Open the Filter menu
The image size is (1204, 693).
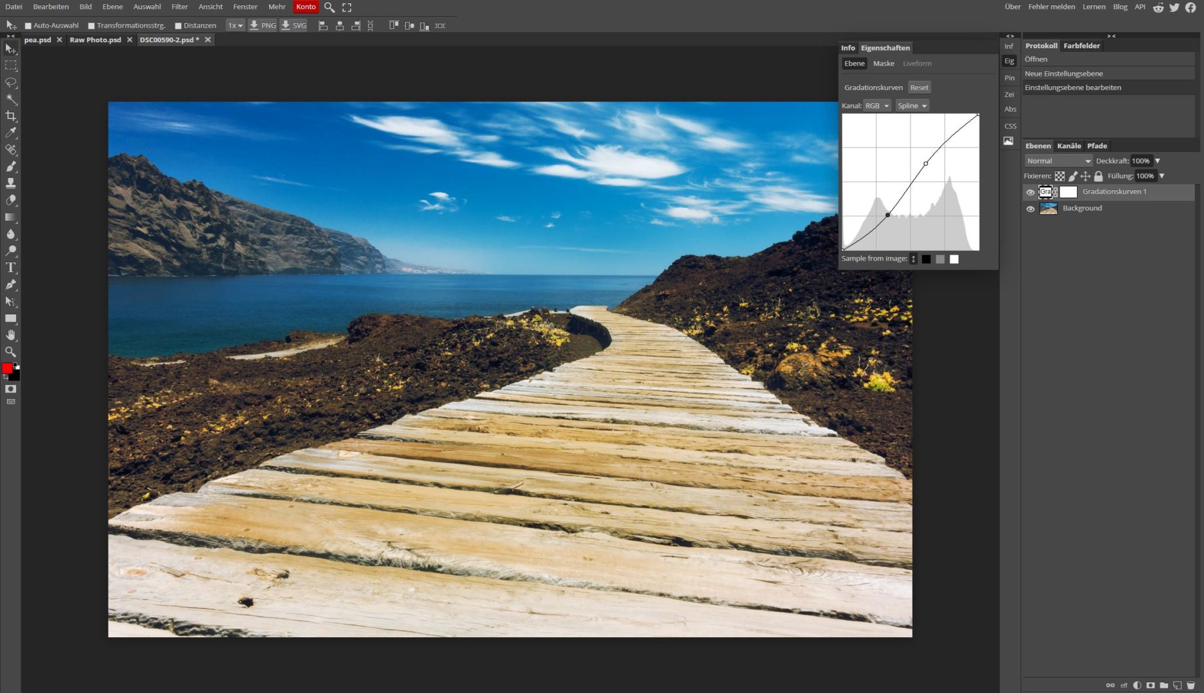click(179, 6)
